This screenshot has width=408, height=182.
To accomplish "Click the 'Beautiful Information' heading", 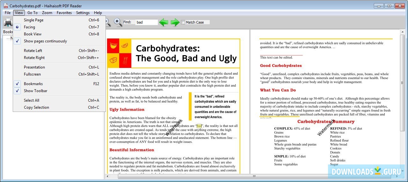I will point(132,150).
